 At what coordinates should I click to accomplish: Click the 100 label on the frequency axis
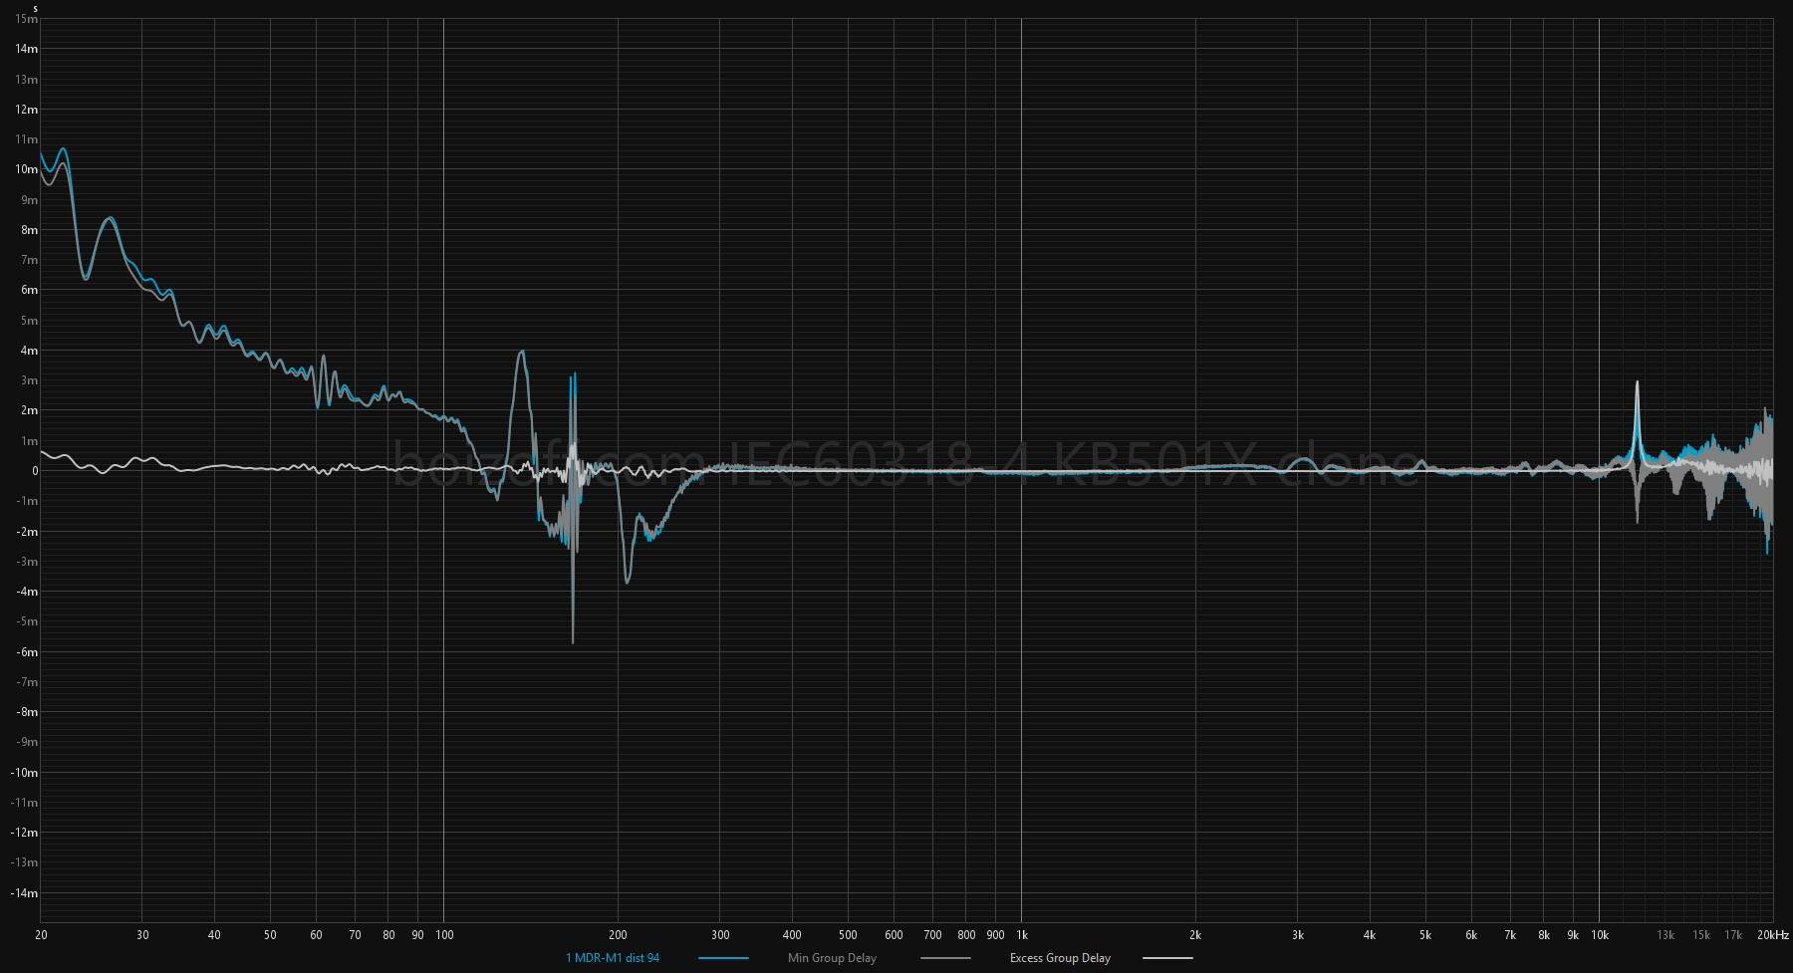pyautogui.click(x=444, y=935)
